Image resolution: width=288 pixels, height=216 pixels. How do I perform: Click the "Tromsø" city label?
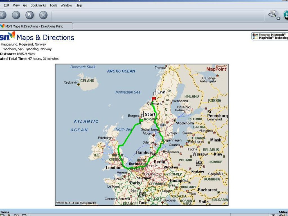[160, 67]
